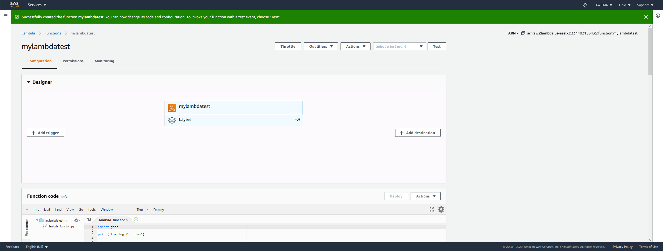Screen dimensions: 663x251
Task: Toggle the Environment side panel tab
Action: (27, 227)
